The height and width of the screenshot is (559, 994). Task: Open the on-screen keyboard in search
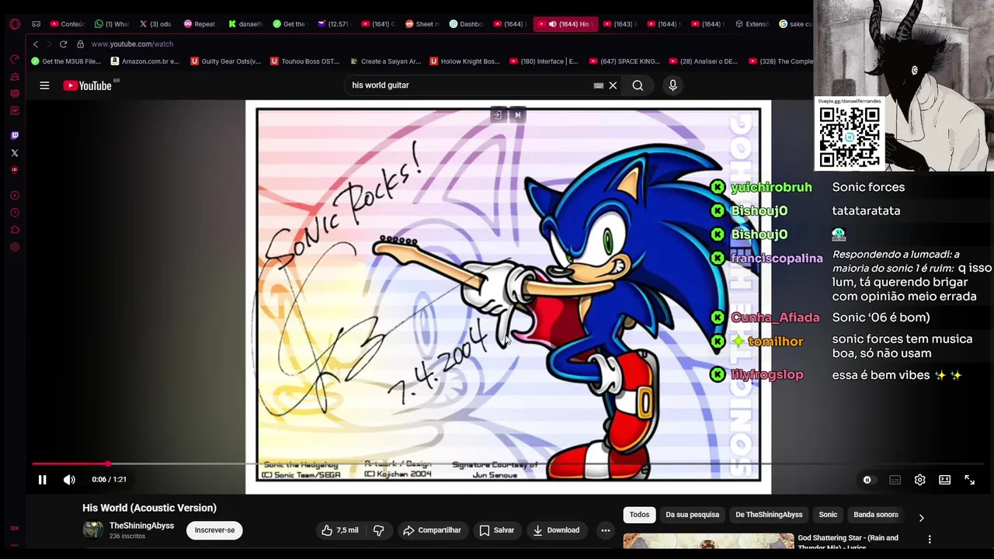click(x=598, y=85)
